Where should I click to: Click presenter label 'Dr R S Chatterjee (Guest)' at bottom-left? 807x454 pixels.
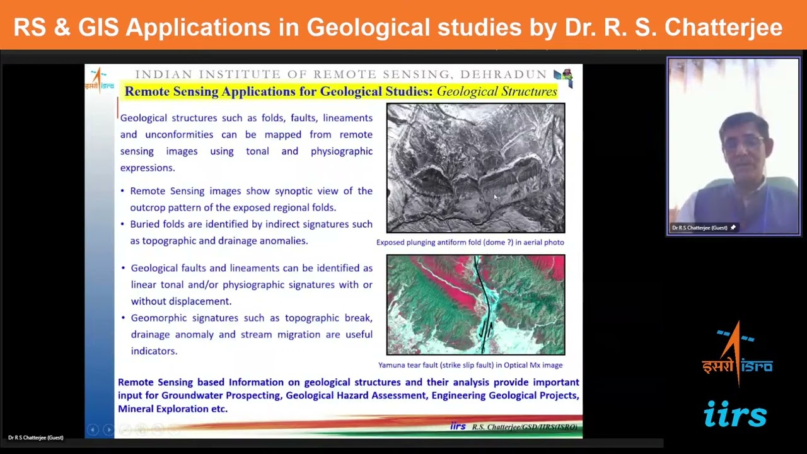pyautogui.click(x=36, y=438)
